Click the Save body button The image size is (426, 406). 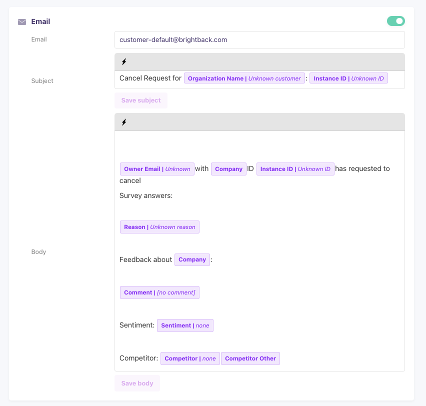click(137, 383)
